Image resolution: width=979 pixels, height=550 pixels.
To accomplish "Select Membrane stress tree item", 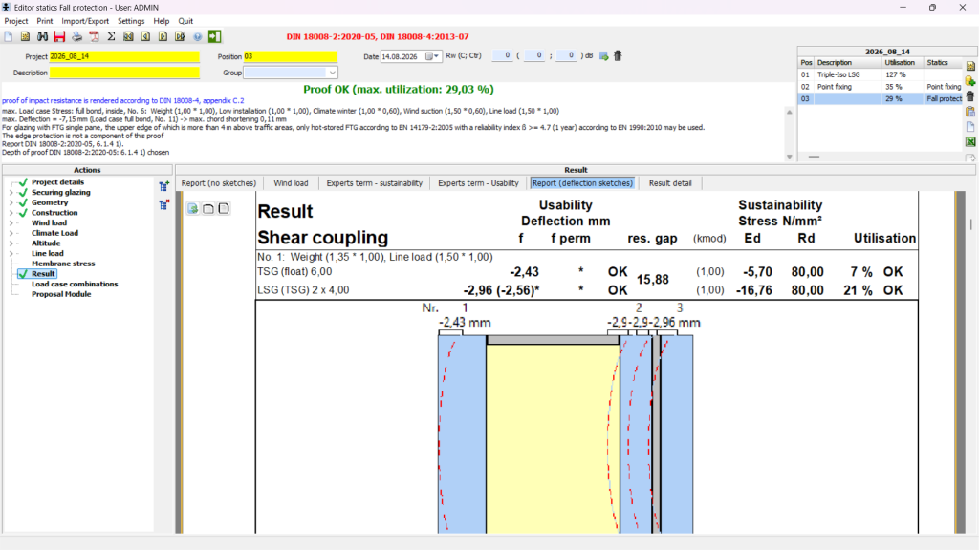I will (63, 264).
